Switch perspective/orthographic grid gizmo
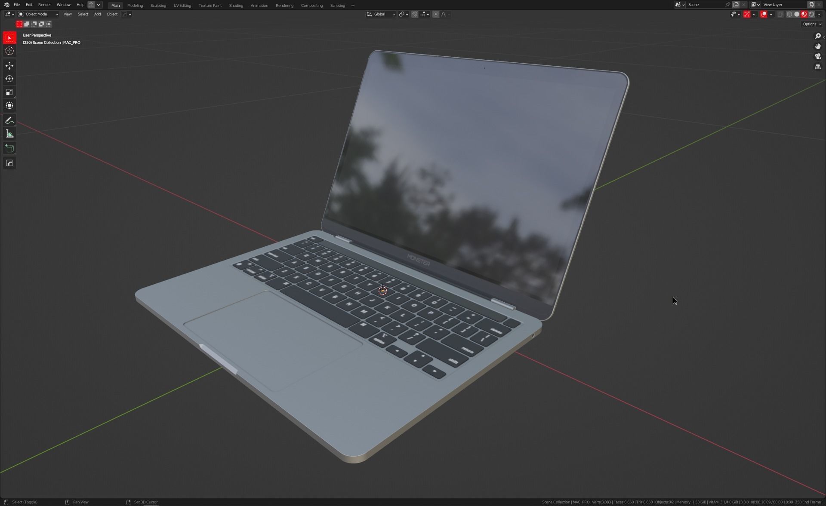Image resolution: width=826 pixels, height=506 pixels. pos(818,67)
